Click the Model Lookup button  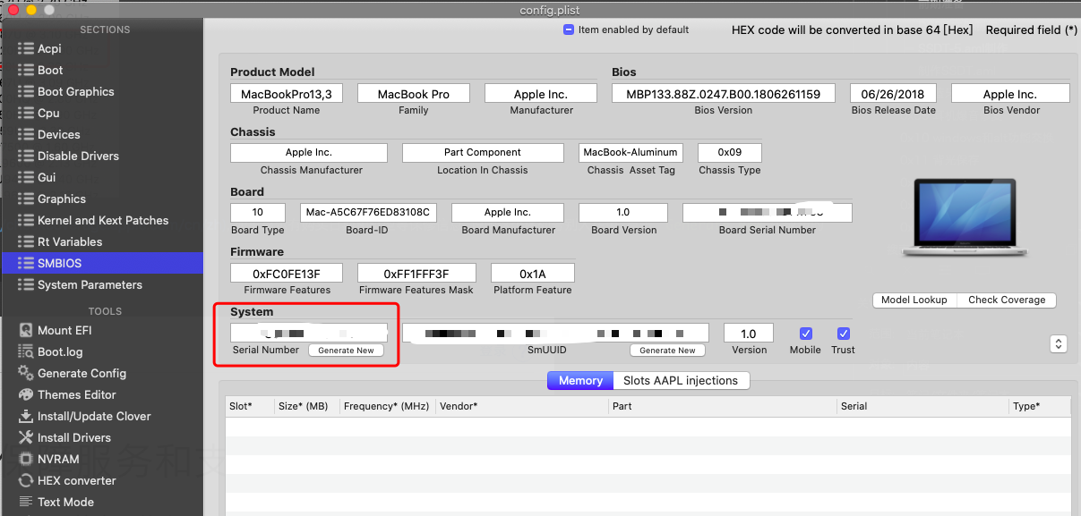(914, 300)
